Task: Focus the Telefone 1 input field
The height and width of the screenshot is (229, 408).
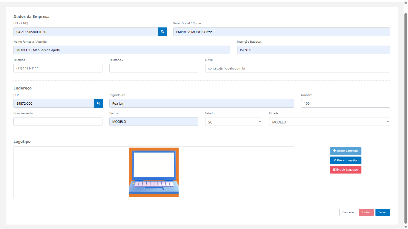Action: coord(58,68)
